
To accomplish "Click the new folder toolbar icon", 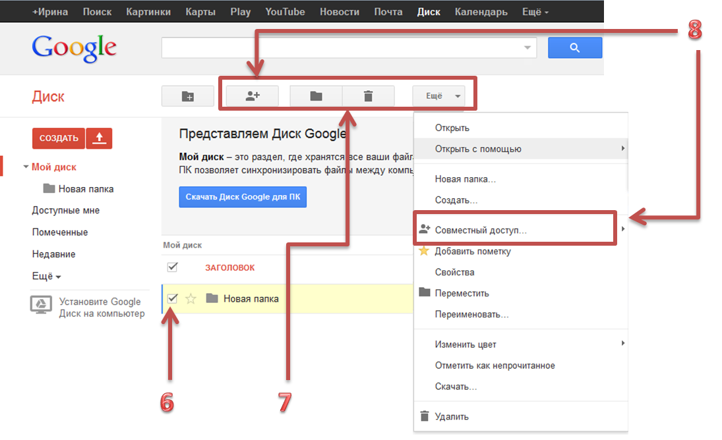I will click(188, 96).
